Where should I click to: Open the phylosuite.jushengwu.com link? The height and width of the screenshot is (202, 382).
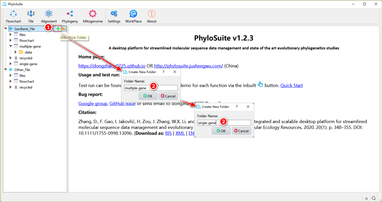189,66
